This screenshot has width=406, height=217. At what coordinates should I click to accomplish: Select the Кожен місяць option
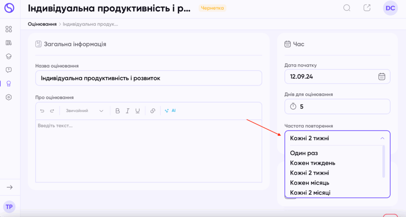[310, 183]
